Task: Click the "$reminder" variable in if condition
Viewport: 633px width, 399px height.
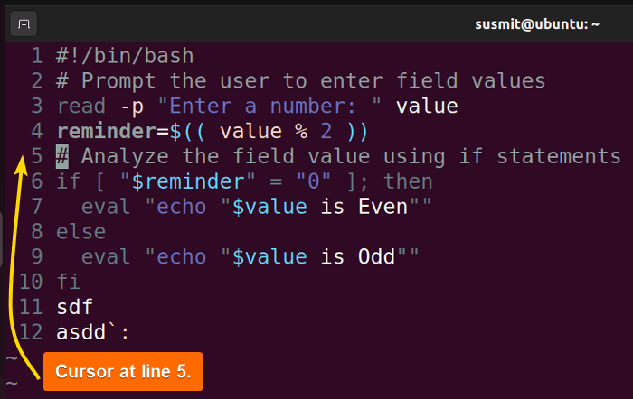Action: (x=188, y=181)
